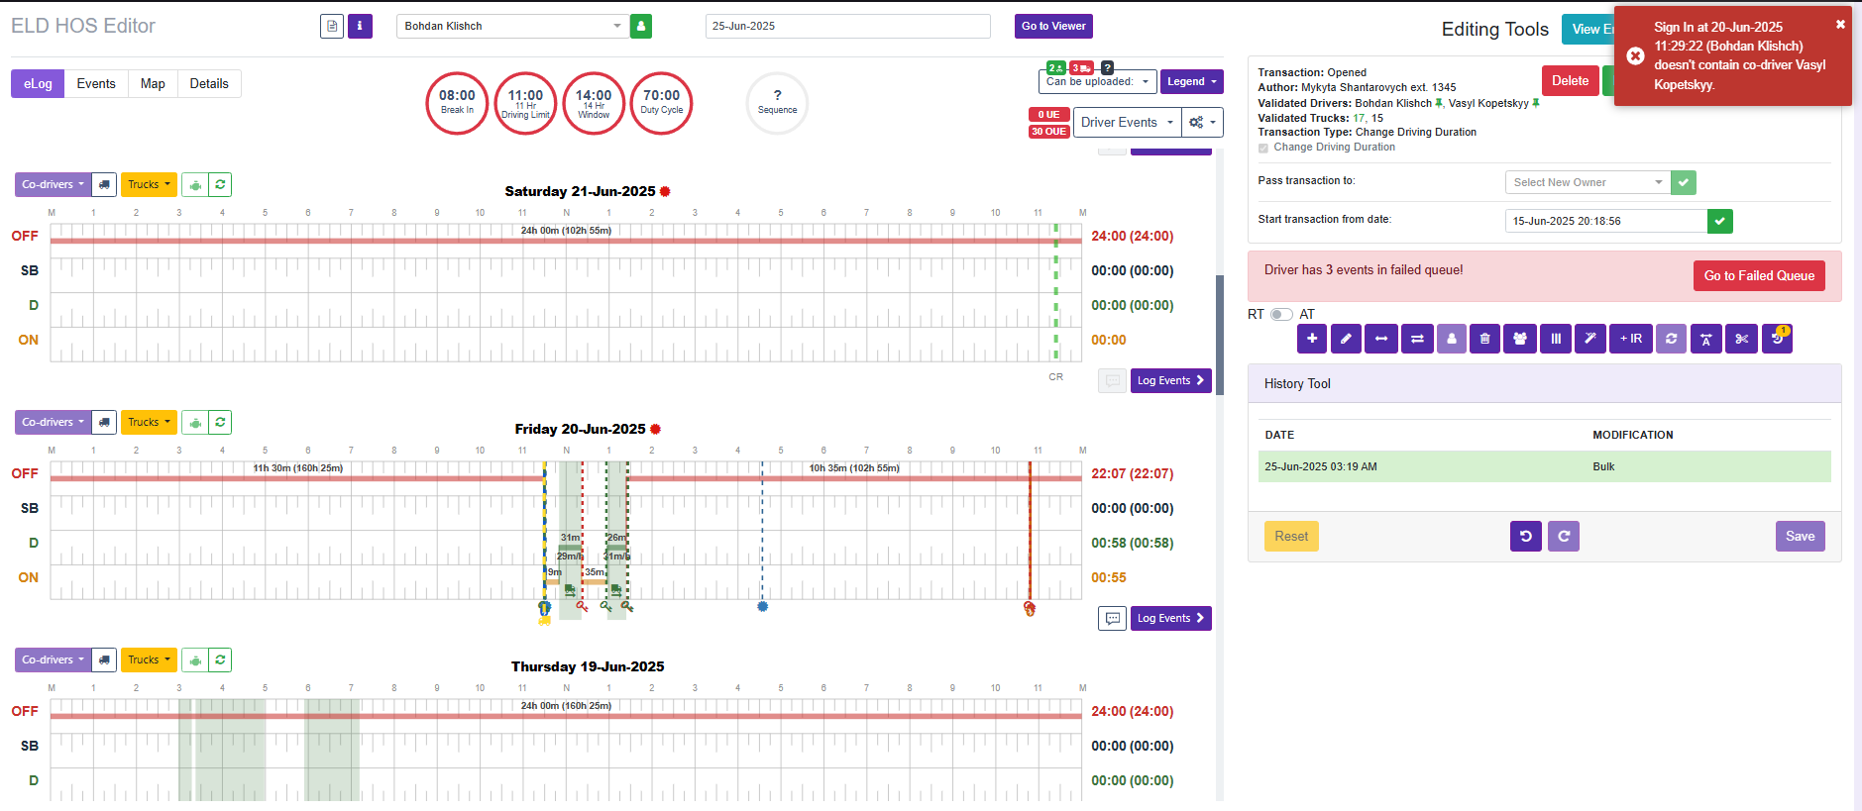Open Trucks dropdown for Saturday 21-Jun
Screen dimensions: 1862x811
(x=149, y=184)
